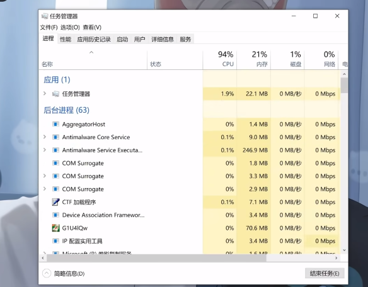368x287 pixels.
Task: Click the Antimalware Core Service icon
Action: 55,137
